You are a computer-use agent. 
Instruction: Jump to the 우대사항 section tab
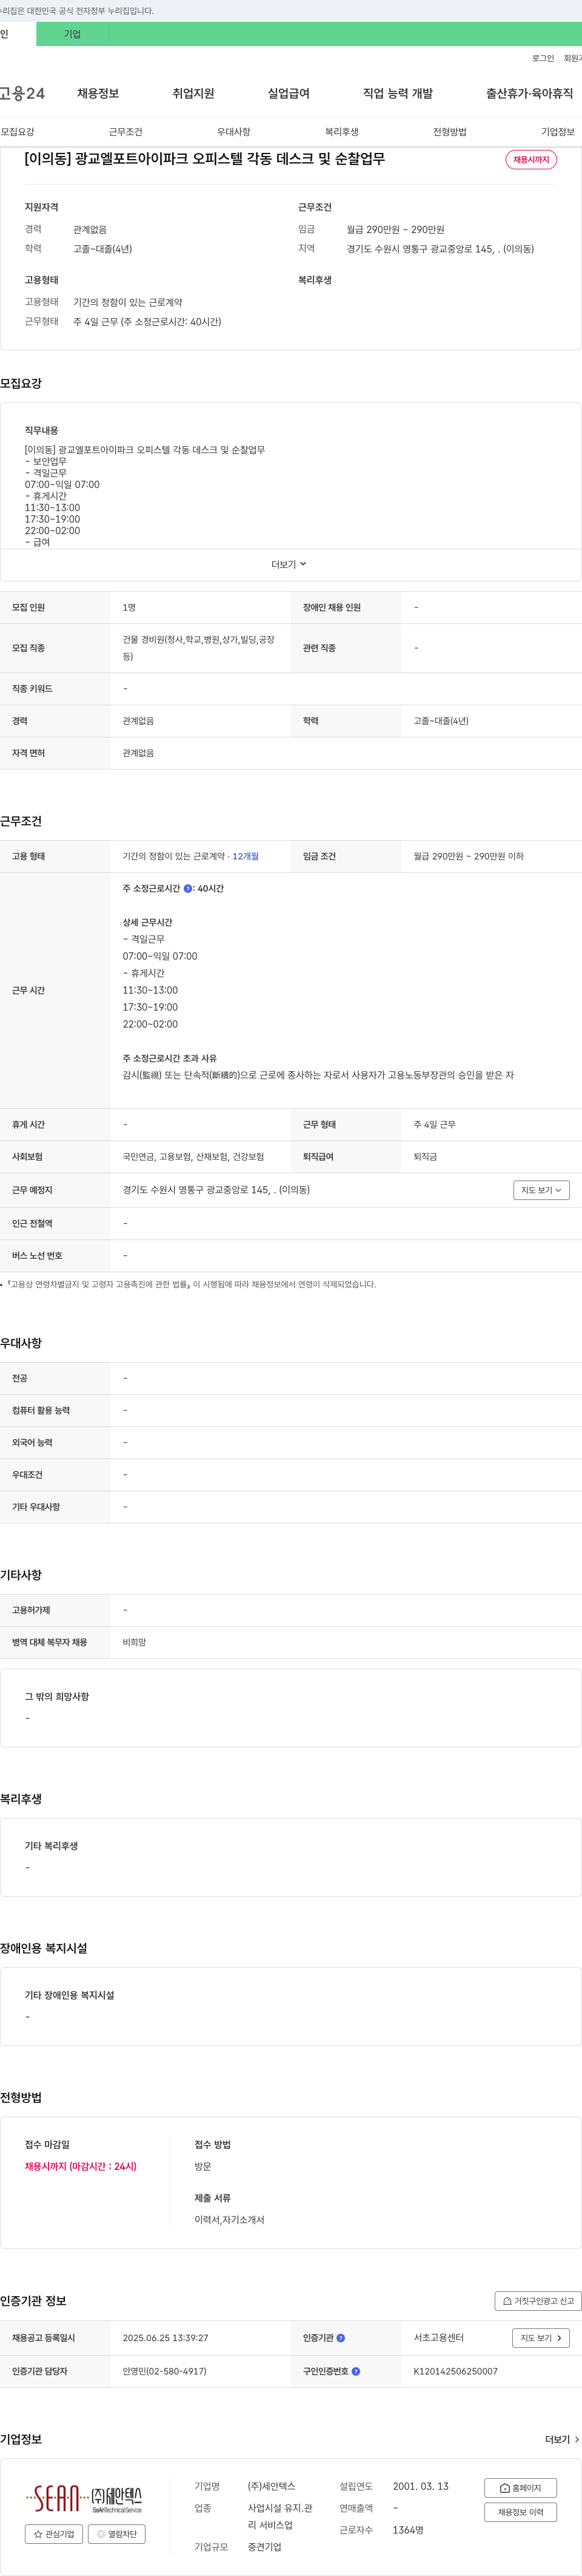(x=233, y=132)
